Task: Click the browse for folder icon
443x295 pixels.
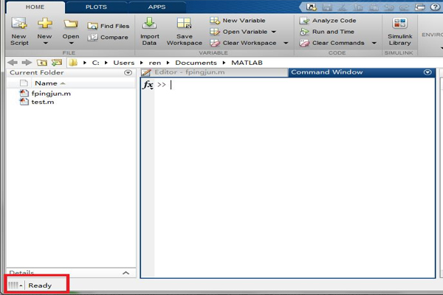Action: tap(57, 63)
